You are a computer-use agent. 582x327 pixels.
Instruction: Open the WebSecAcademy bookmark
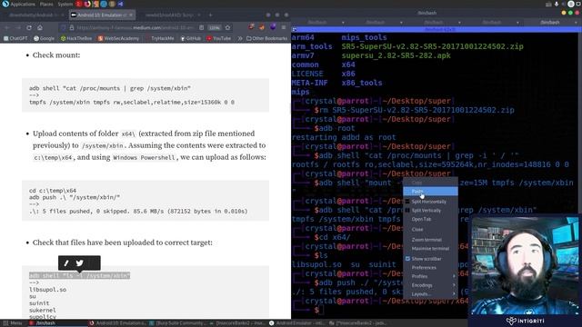coord(118,38)
